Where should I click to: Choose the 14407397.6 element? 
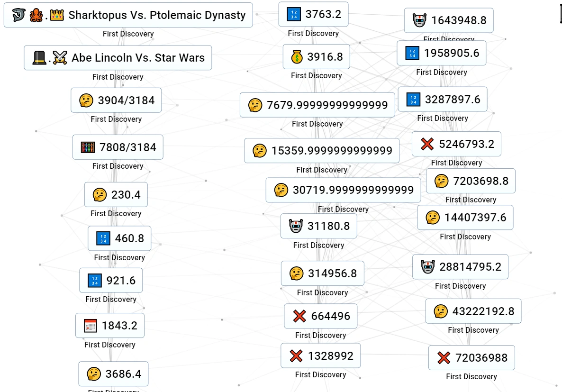pos(465,218)
